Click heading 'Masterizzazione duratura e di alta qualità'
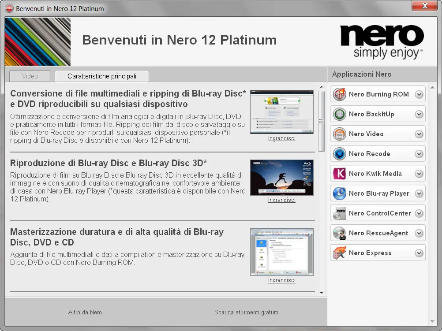The height and width of the screenshot is (331, 442). coord(117,237)
